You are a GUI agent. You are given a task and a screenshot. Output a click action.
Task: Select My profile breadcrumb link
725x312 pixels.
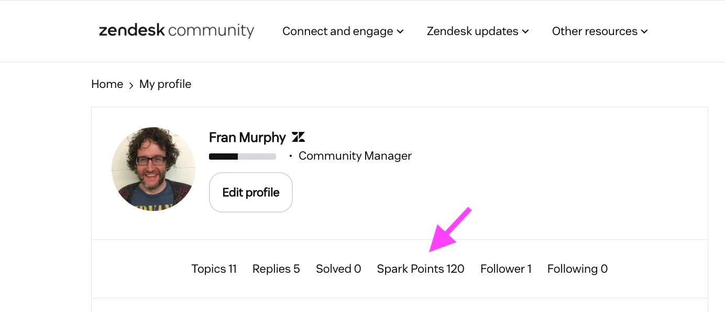166,84
